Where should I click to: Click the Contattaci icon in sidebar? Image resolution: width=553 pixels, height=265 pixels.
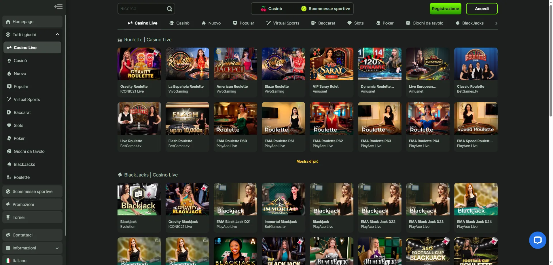point(8,235)
